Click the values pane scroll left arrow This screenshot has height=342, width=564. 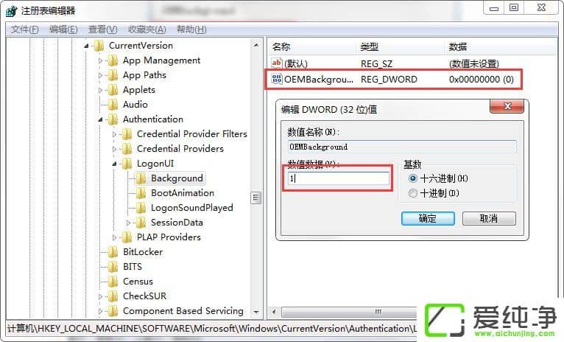pos(274,312)
